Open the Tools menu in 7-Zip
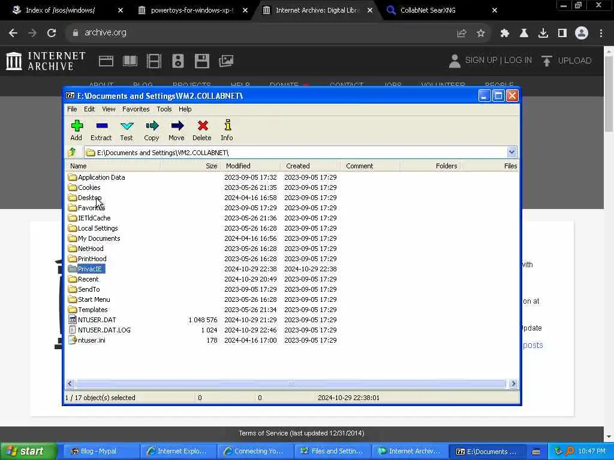The image size is (614, 460). click(x=164, y=109)
